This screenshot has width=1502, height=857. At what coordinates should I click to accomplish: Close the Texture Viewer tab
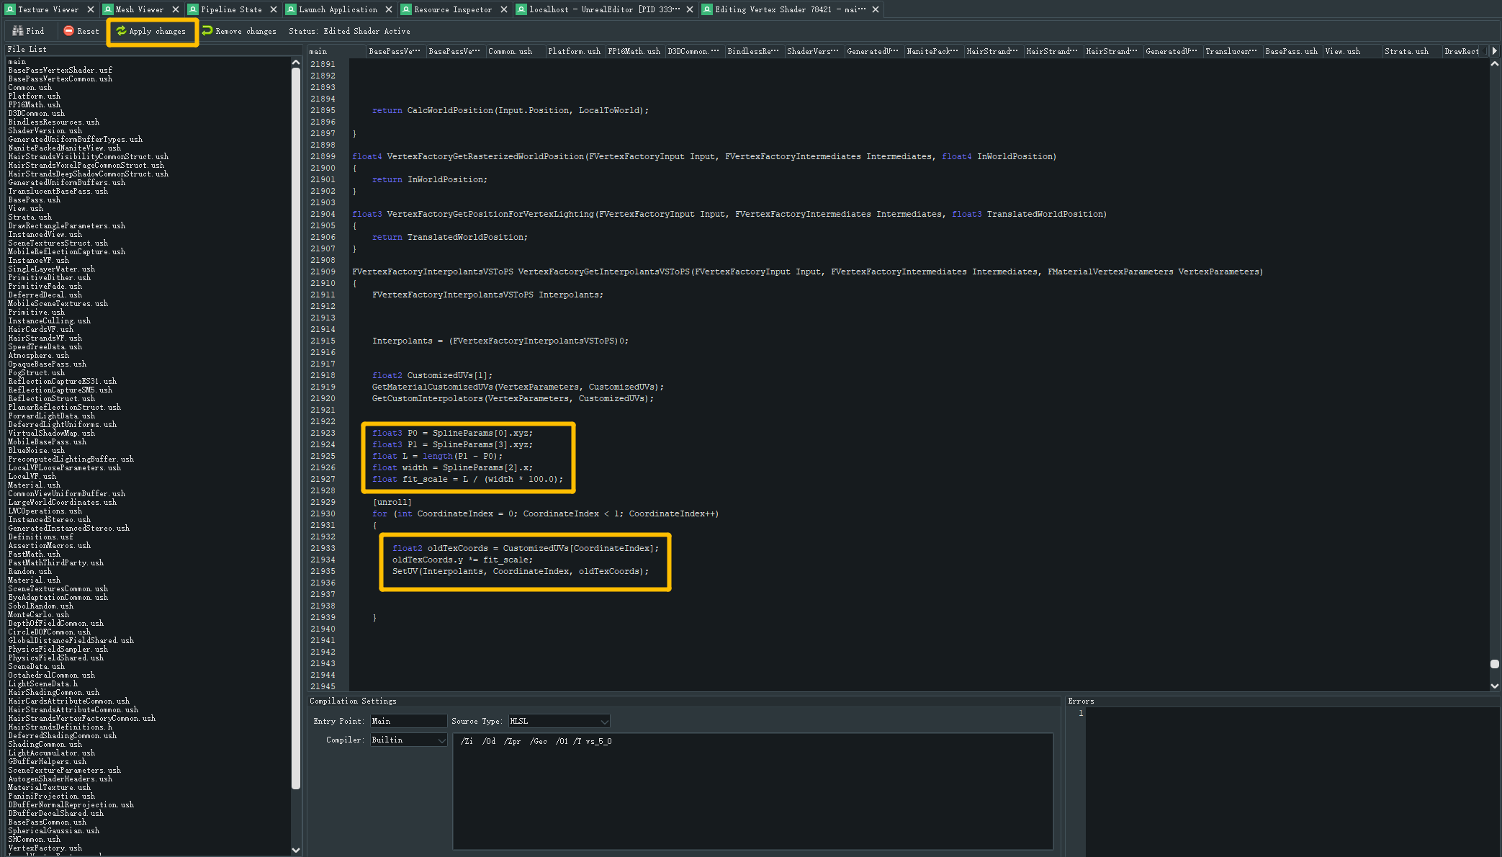pos(91,9)
